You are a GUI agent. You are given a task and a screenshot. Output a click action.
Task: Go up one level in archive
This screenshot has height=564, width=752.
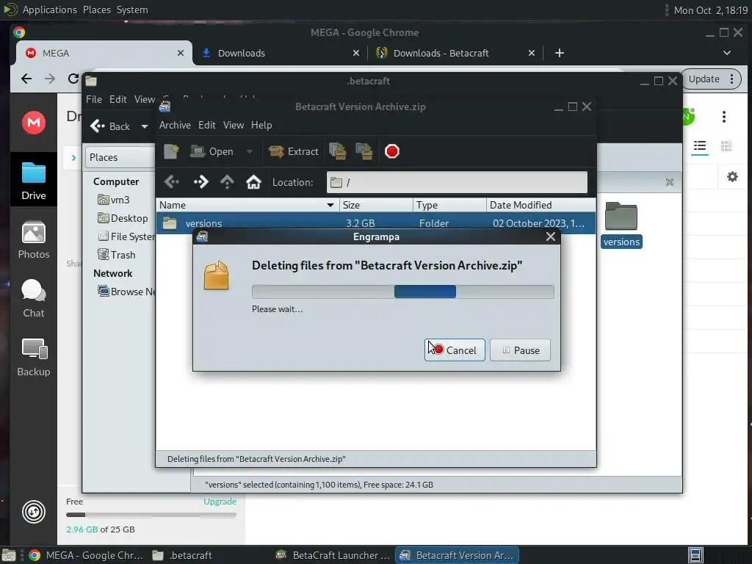227,182
